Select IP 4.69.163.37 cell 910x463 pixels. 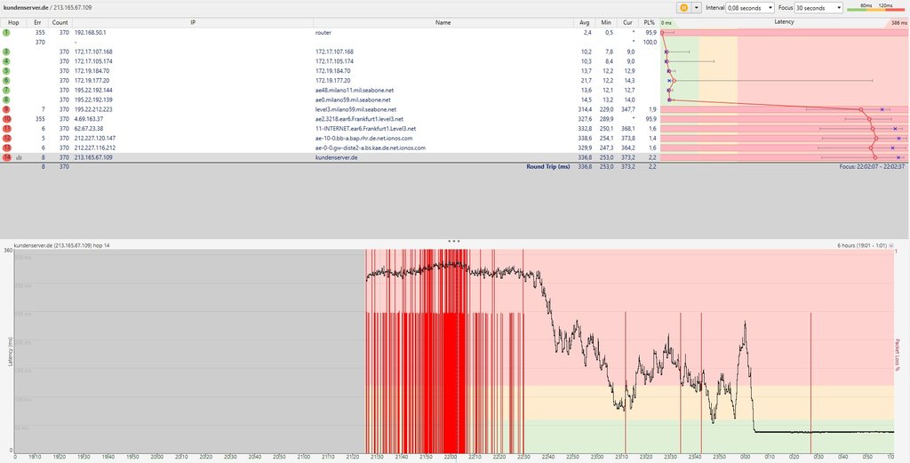89,119
